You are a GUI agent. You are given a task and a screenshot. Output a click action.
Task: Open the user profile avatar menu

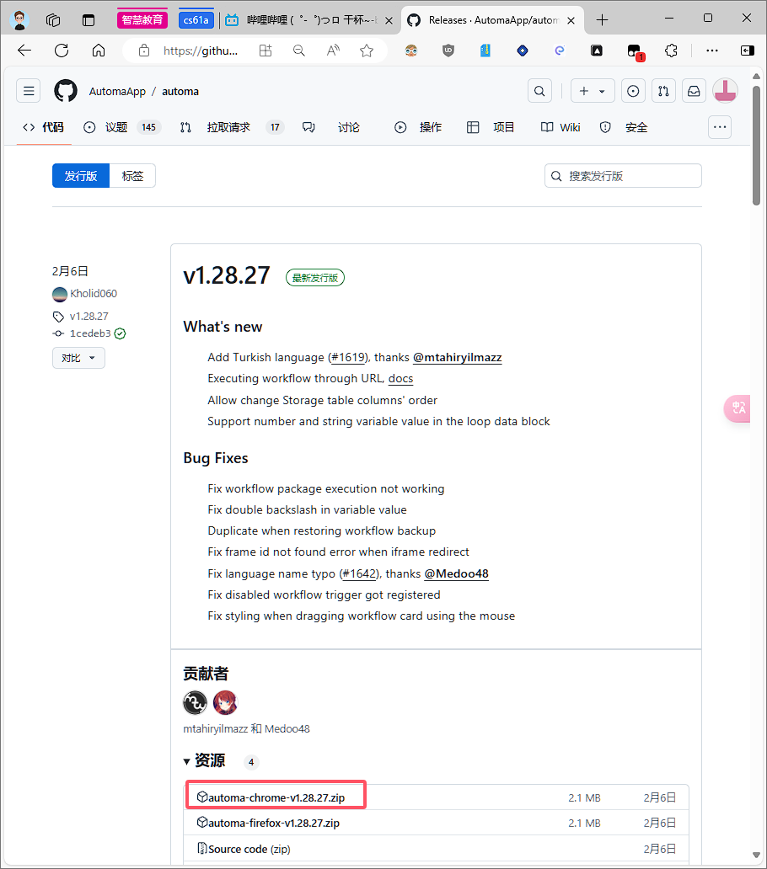(725, 91)
